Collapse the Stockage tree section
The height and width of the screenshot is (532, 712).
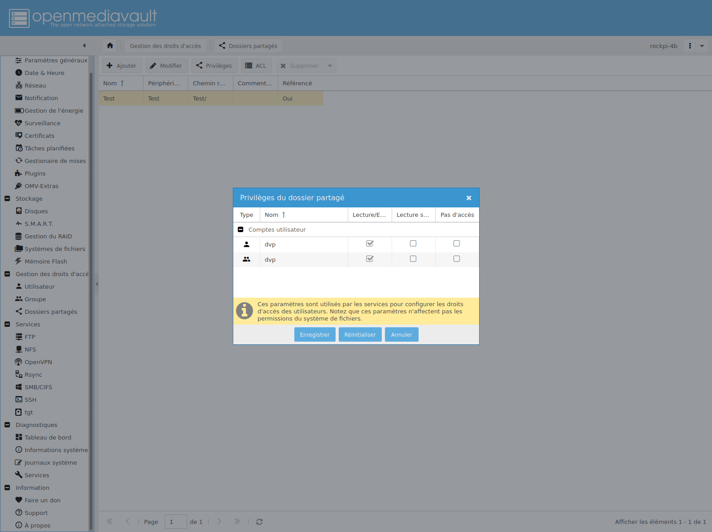(7, 198)
